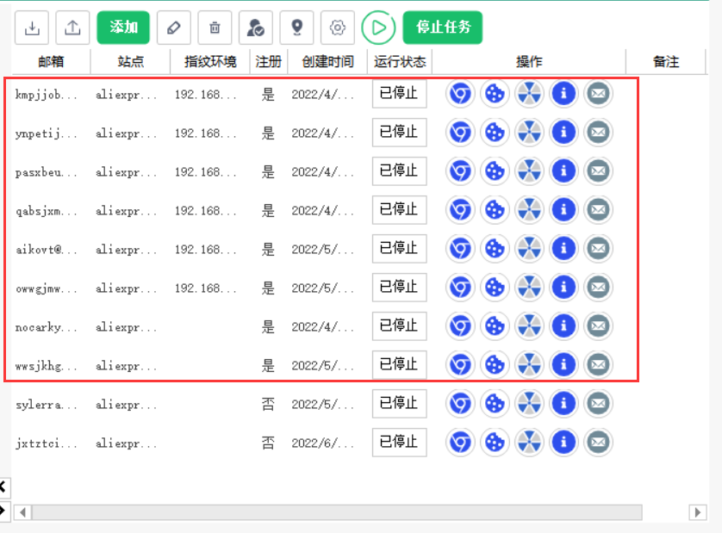Click the horizontal scrollbar left arrow

22,512
